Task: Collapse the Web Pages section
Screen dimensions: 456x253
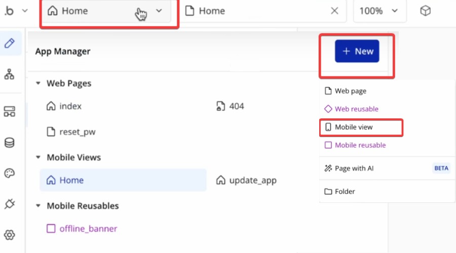Action: pyautogui.click(x=38, y=83)
